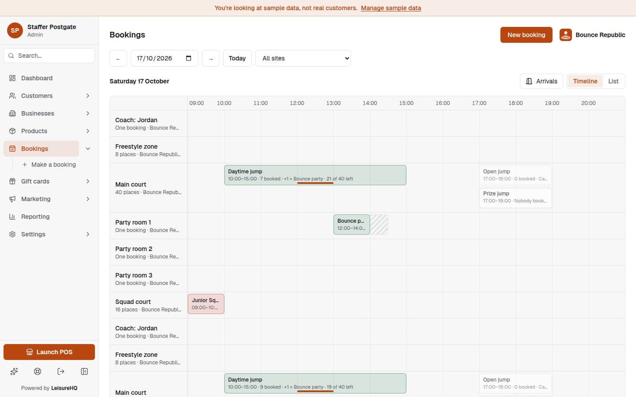Toggle the Arrivals view button
Screen dimensions: 636x397
coord(541,81)
